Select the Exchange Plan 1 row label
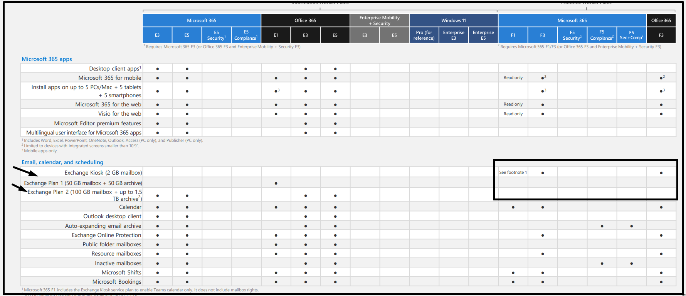Image resolution: width=686 pixels, height=296 pixels. [83, 183]
